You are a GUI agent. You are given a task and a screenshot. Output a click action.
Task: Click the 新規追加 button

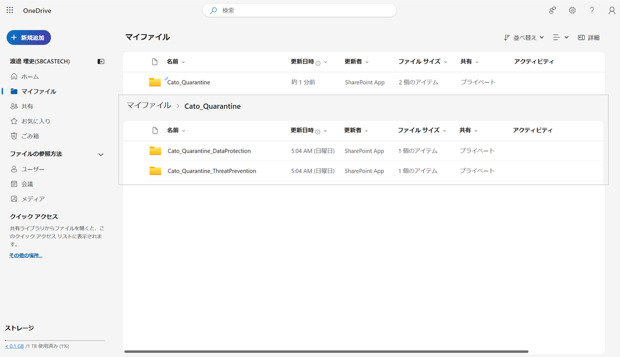(28, 38)
